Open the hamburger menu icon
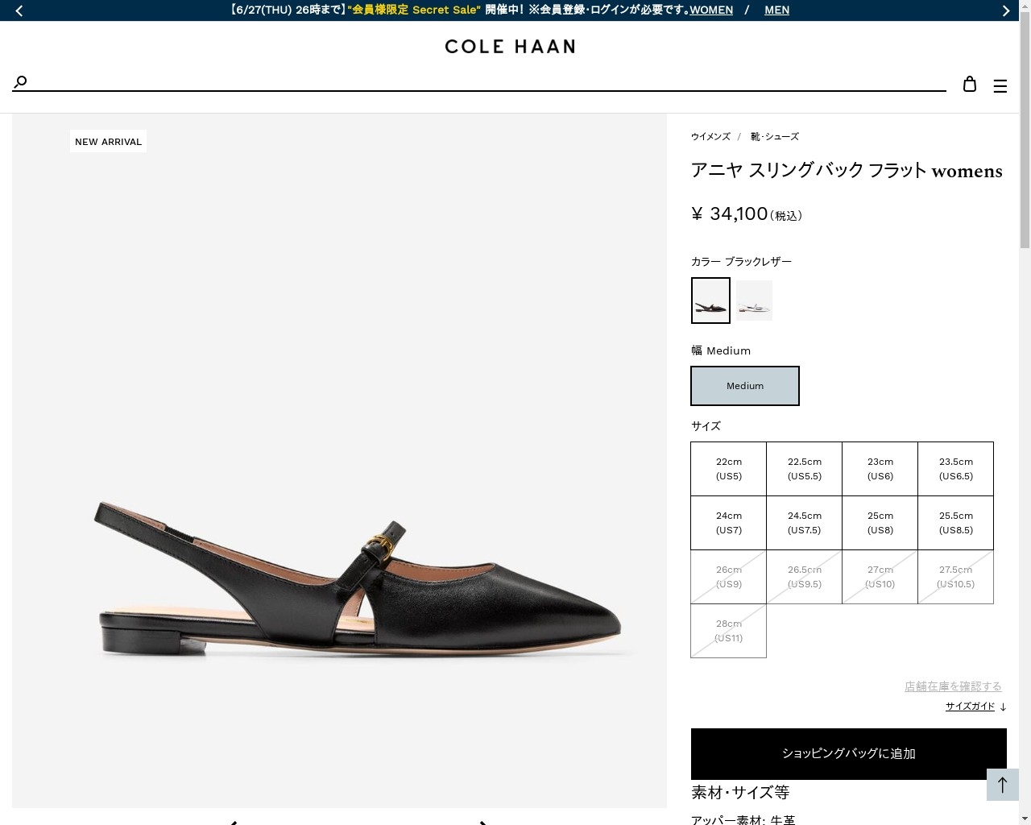The image size is (1031, 825). (x=1000, y=86)
